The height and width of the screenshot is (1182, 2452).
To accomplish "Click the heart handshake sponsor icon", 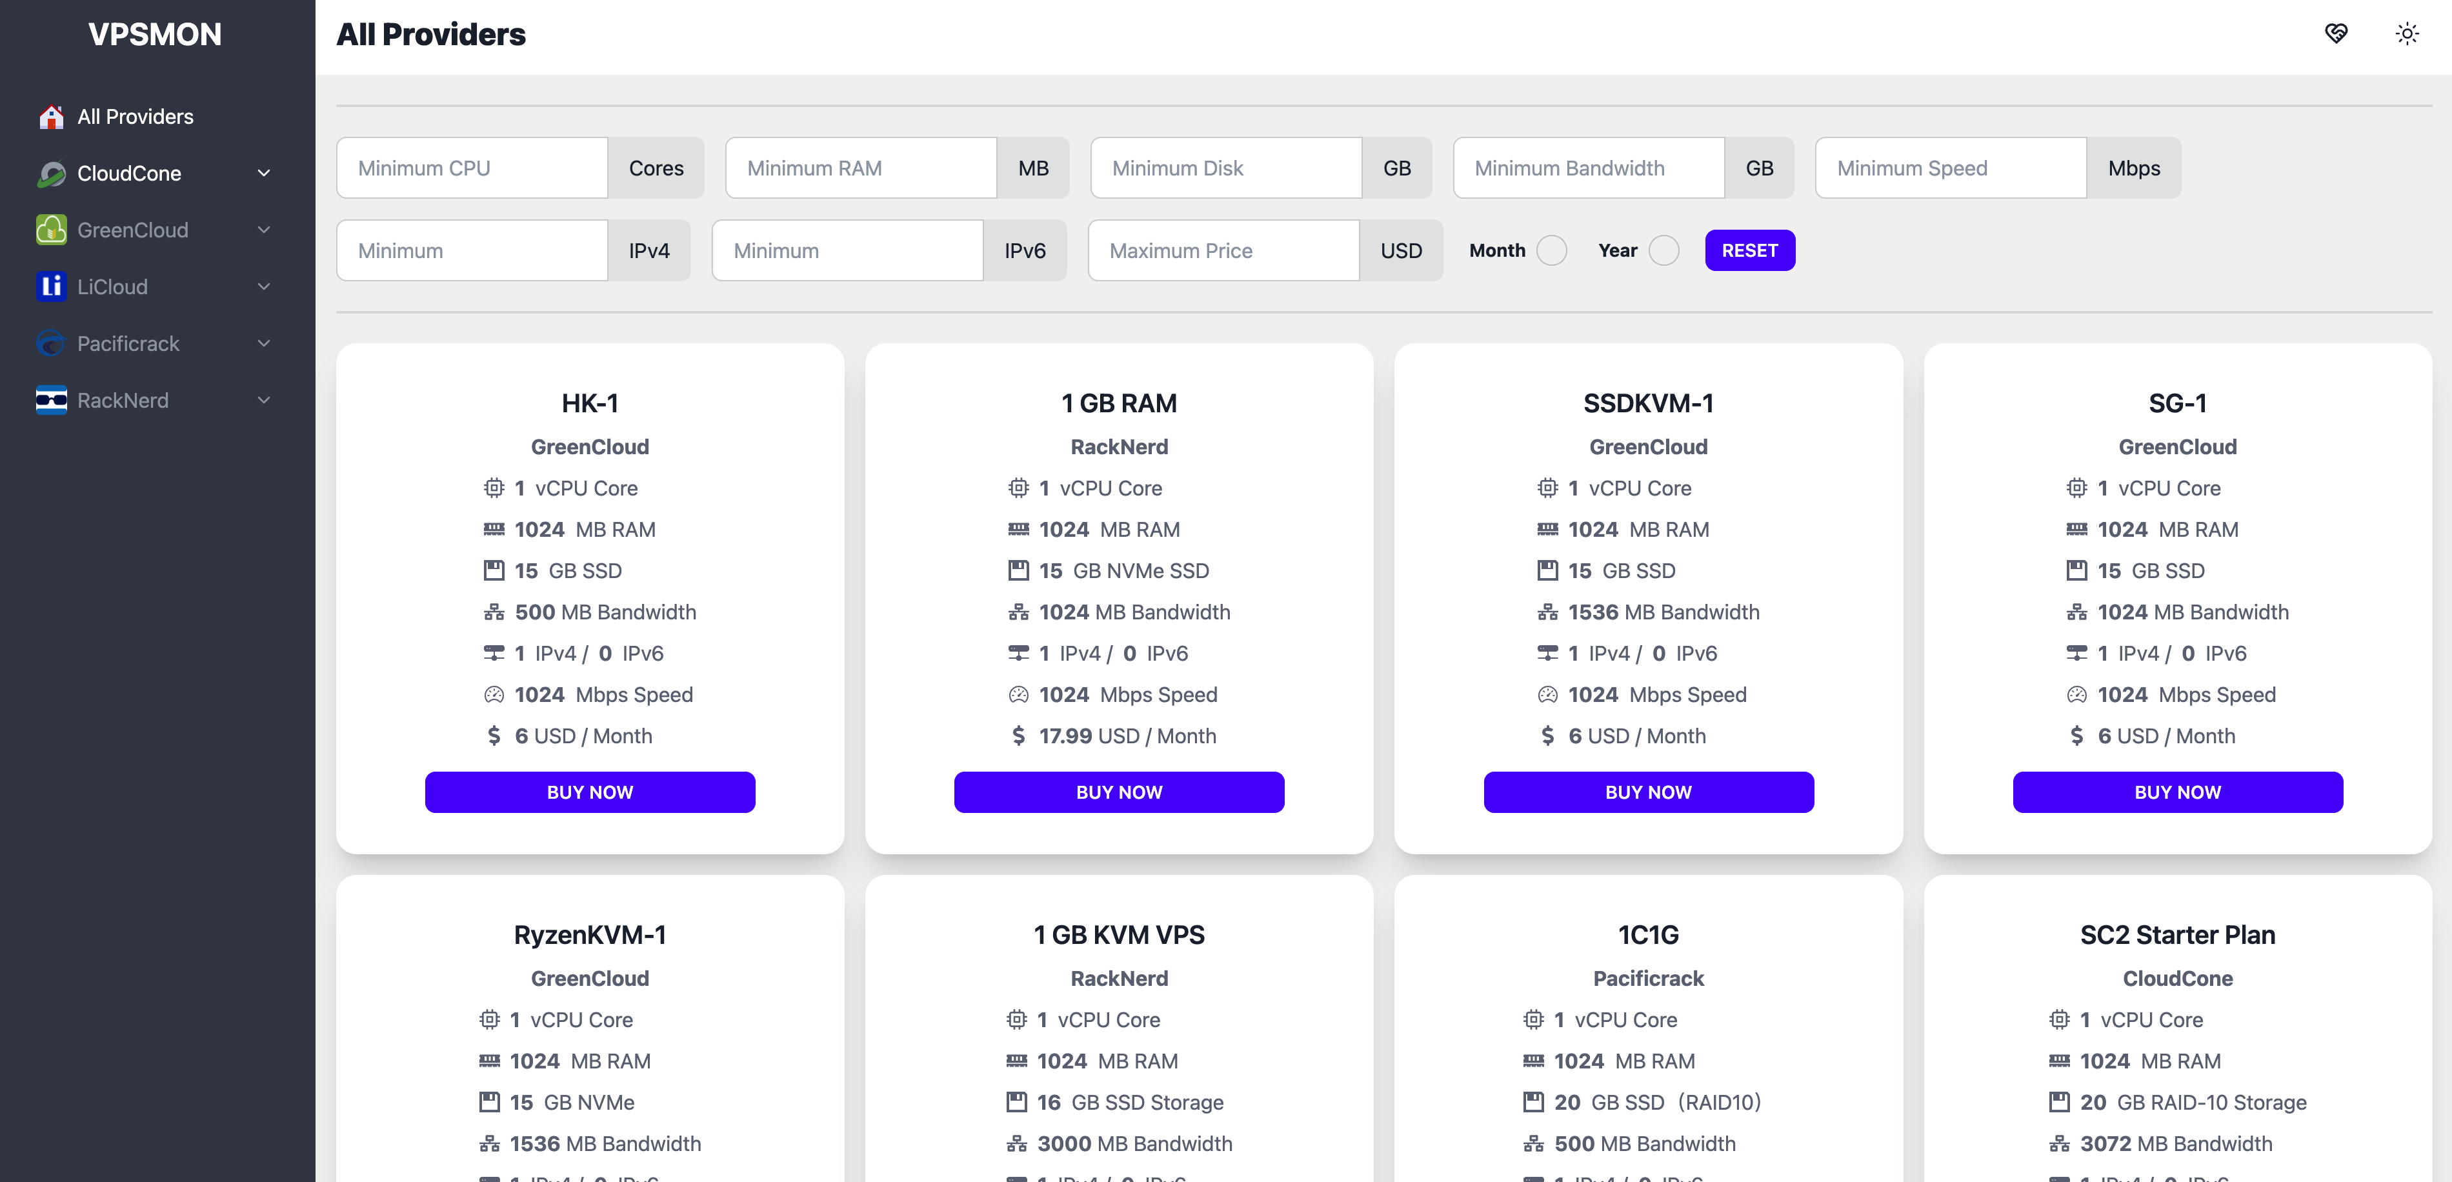I will click(x=2336, y=34).
